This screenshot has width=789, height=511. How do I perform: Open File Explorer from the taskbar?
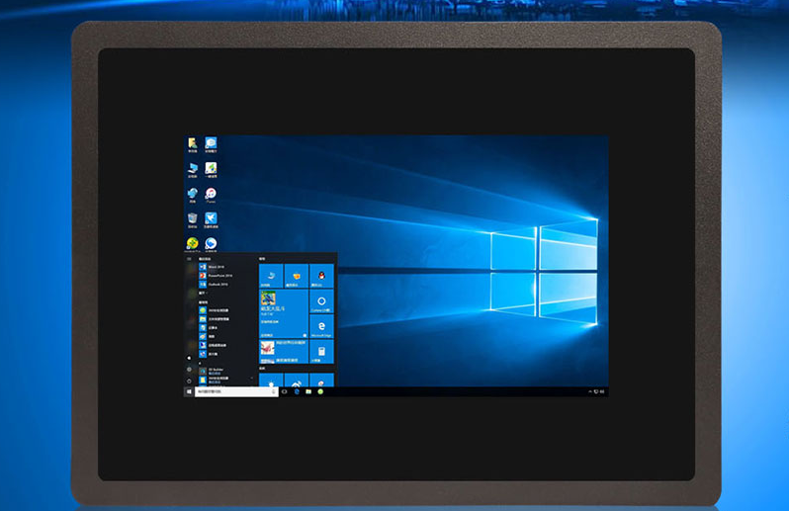[308, 391]
